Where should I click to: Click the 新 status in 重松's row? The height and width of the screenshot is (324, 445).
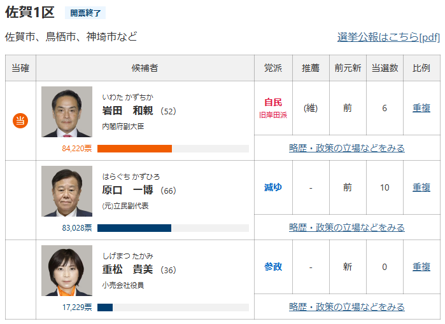(348, 267)
